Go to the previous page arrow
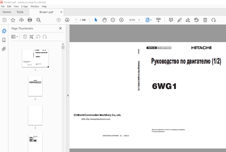 click(x=59, y=20)
